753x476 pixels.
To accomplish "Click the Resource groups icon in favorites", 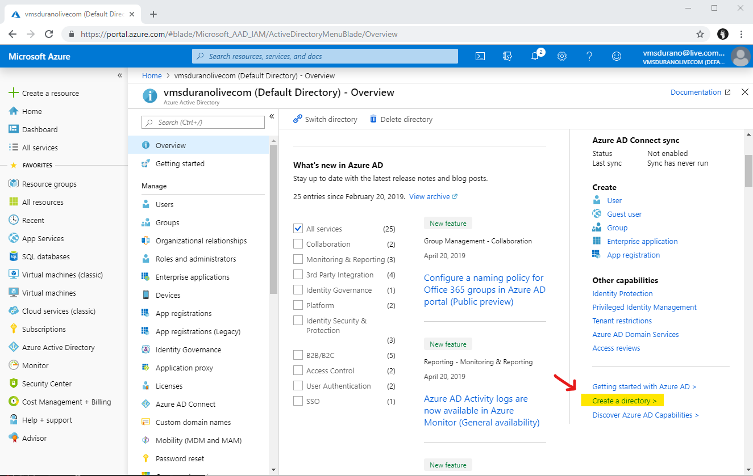I will click(x=14, y=184).
